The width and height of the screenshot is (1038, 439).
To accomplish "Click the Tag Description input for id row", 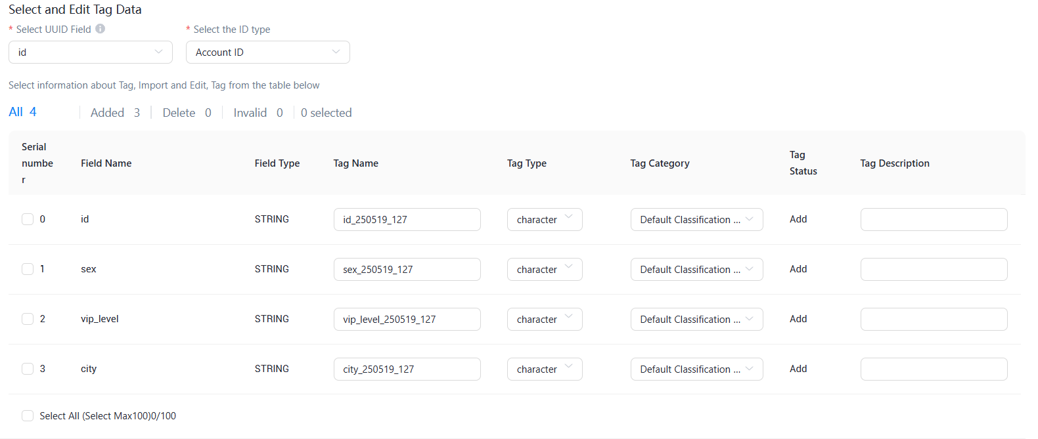I will pos(934,220).
